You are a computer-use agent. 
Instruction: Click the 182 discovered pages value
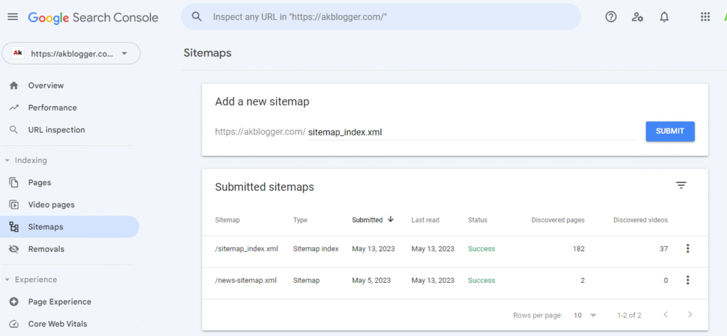[578, 249]
